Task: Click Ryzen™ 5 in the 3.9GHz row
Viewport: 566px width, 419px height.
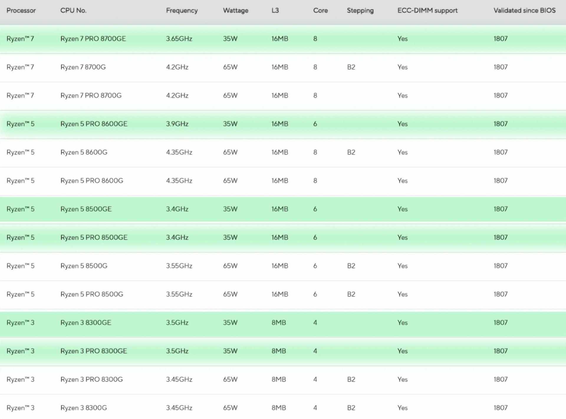Action: tap(20, 124)
